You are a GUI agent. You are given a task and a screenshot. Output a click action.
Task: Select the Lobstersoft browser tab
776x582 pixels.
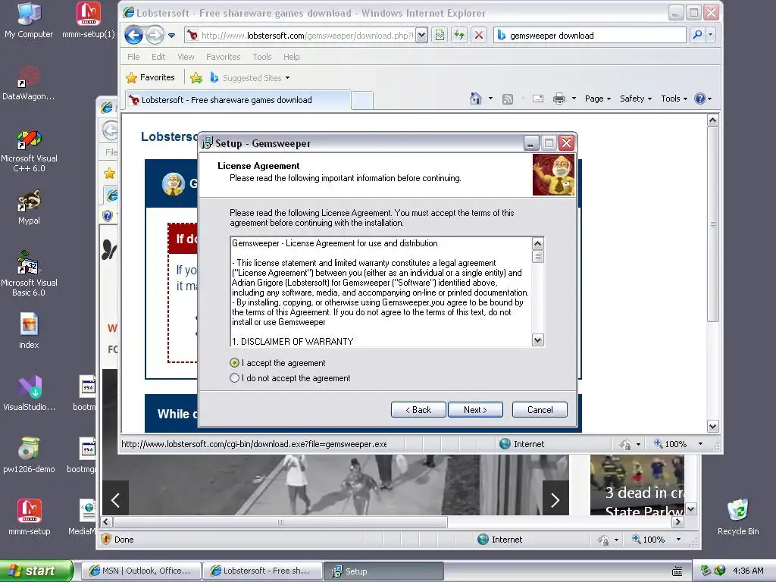pyautogui.click(x=239, y=100)
